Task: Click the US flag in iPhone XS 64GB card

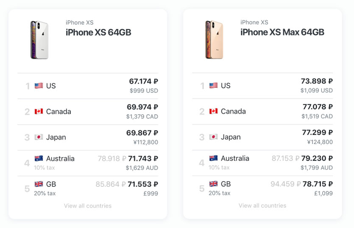Action: click(39, 86)
